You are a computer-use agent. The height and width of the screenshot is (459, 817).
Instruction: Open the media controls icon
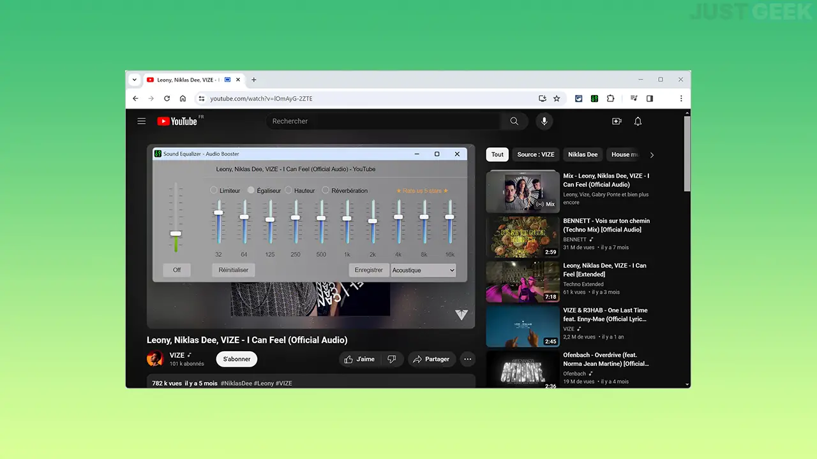(x=634, y=99)
